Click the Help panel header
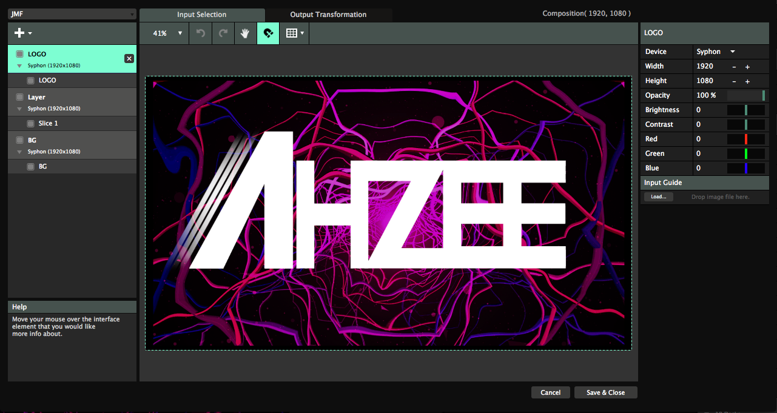This screenshot has height=413, width=777. coord(72,307)
